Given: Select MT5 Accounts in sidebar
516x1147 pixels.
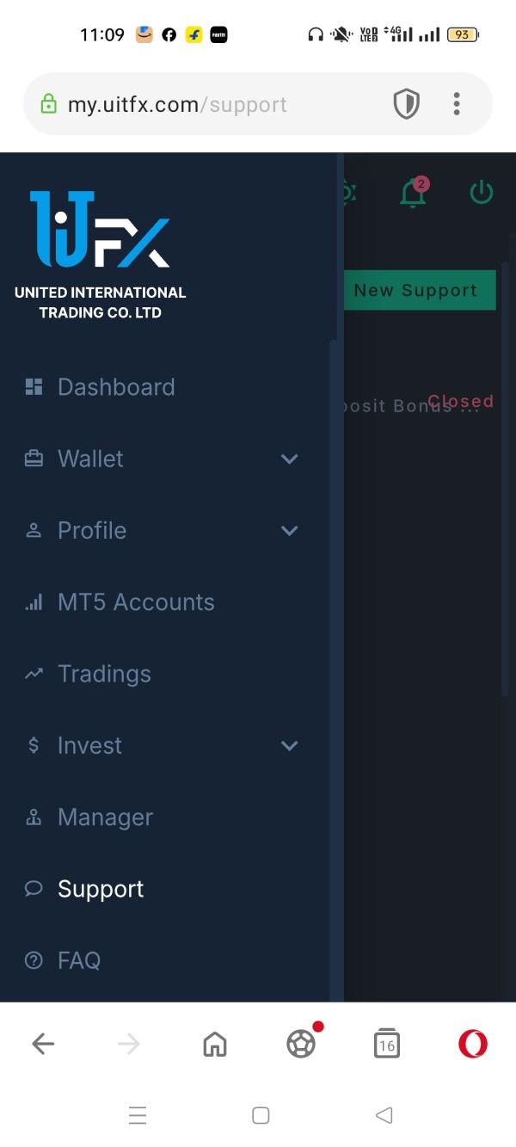Looking at the screenshot, I should click(x=136, y=602).
